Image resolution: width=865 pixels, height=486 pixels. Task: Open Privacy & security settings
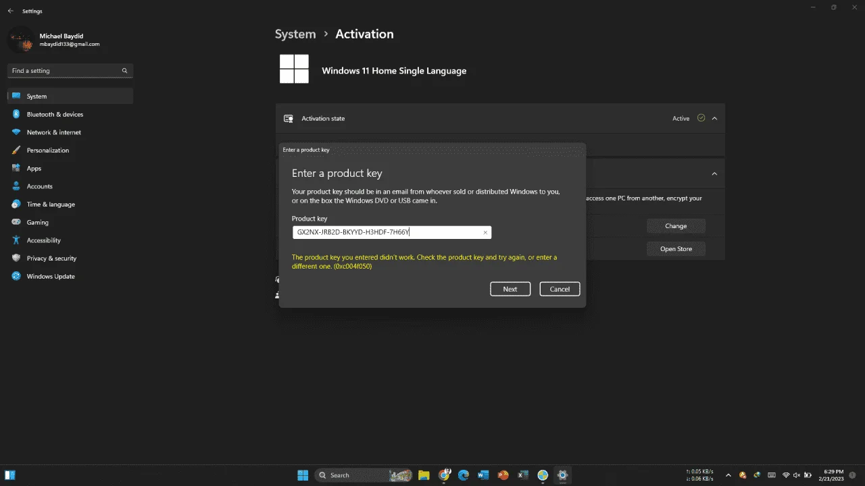pos(70,259)
